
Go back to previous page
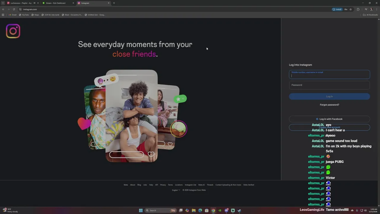click(3, 9)
